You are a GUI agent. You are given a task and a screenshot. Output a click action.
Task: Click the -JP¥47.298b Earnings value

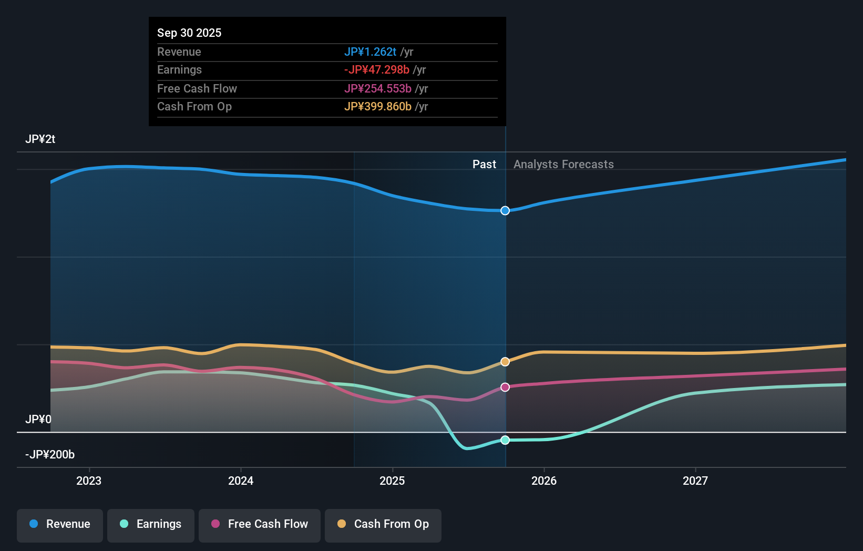click(x=377, y=69)
